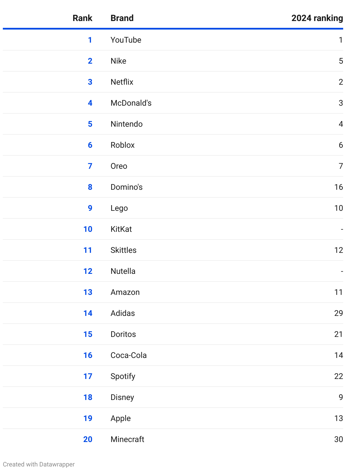Click rank number 18 beside Disney

click(x=88, y=397)
